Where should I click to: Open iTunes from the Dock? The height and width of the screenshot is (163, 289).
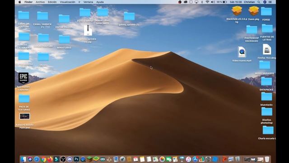[x=189, y=159]
